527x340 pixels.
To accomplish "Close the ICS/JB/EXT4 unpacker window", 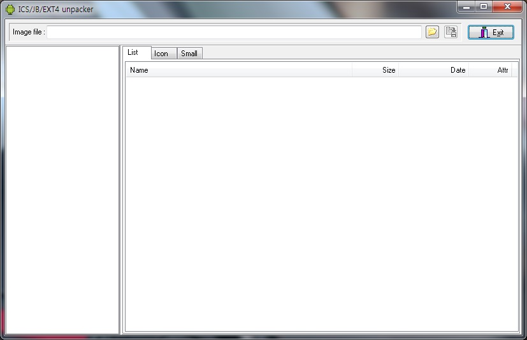I will click(508, 7).
